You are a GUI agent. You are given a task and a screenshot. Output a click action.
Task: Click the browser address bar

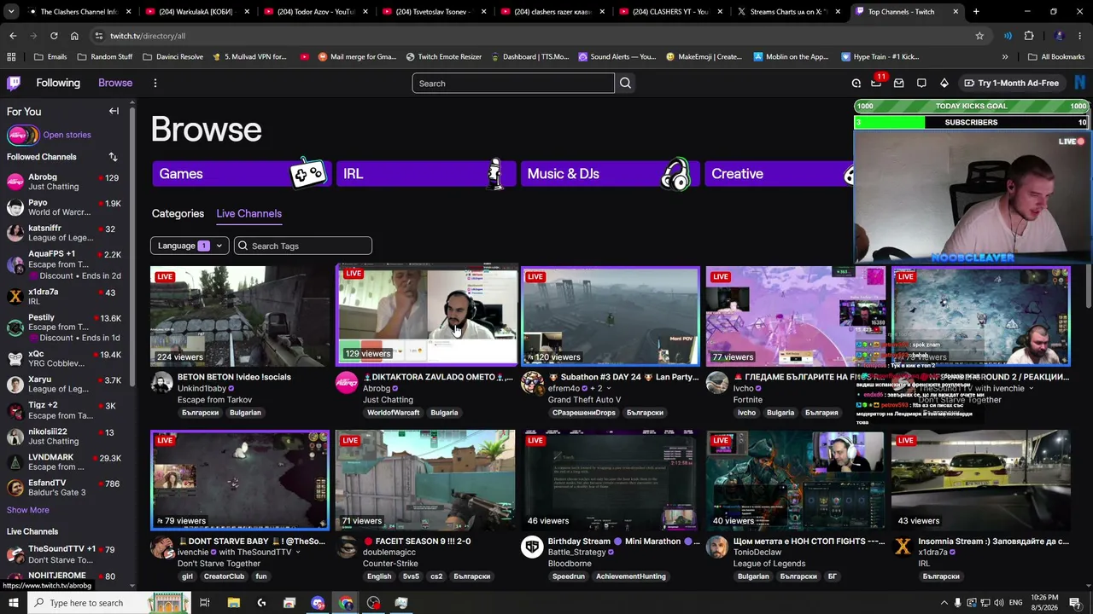click(x=538, y=36)
